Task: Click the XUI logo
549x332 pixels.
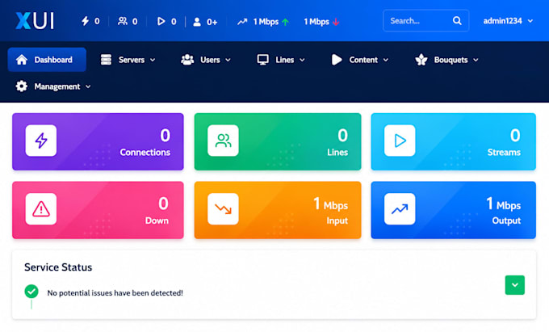Action: click(x=35, y=21)
